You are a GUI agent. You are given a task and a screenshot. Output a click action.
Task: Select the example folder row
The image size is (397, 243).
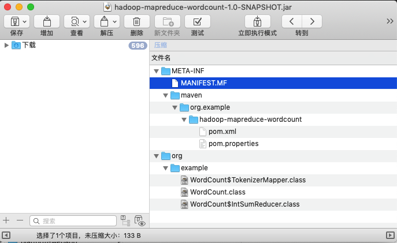pos(273,168)
